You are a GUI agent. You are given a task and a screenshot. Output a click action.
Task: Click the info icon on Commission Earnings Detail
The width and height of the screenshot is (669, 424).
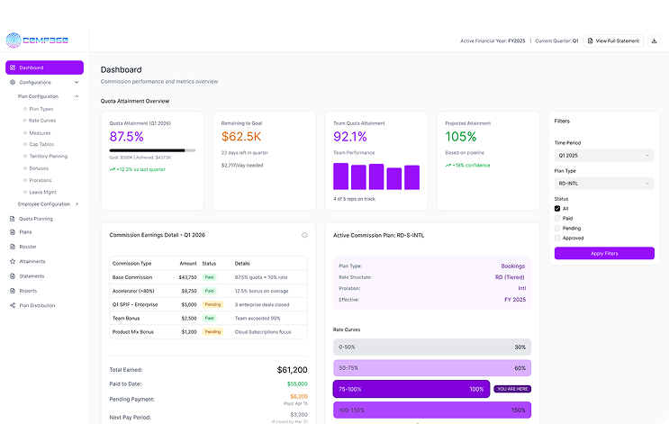[304, 235]
